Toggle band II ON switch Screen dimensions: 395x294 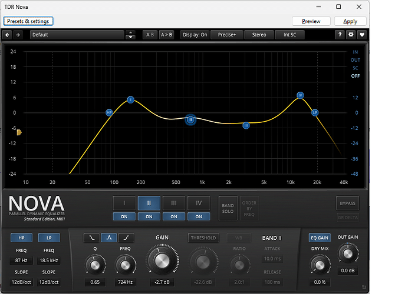click(x=149, y=216)
